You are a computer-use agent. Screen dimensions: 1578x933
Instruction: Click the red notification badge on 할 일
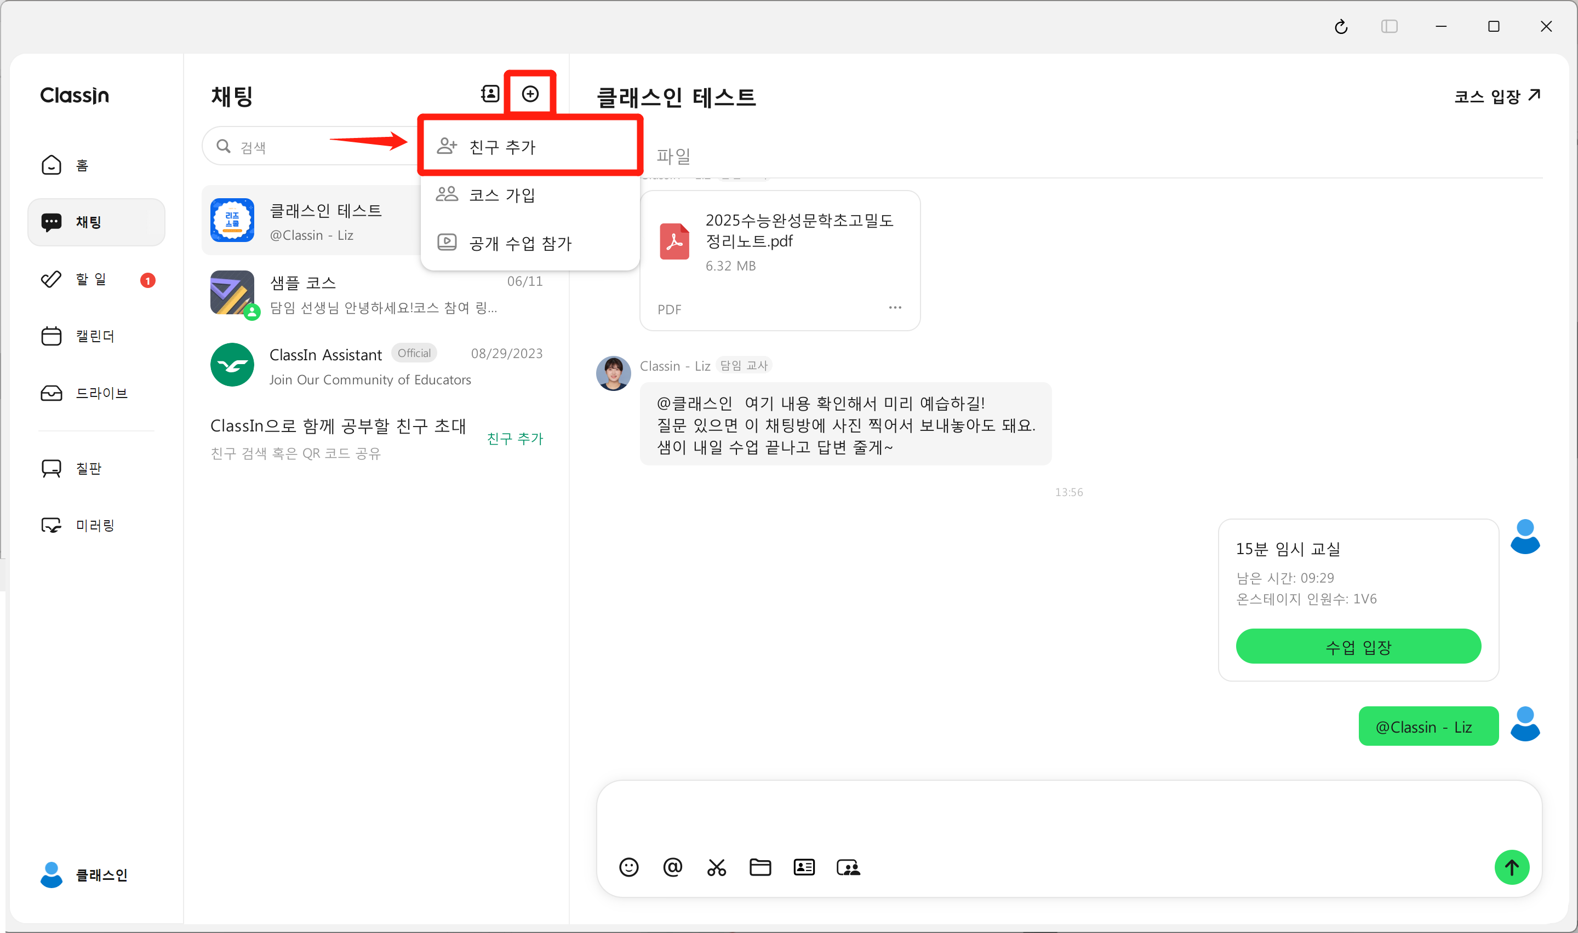148,280
